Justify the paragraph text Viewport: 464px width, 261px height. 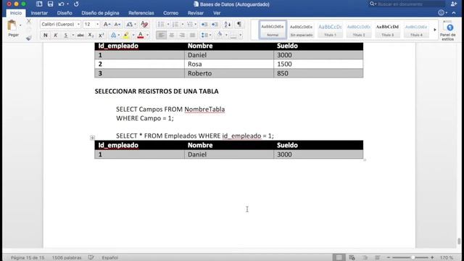pyautogui.click(x=192, y=36)
